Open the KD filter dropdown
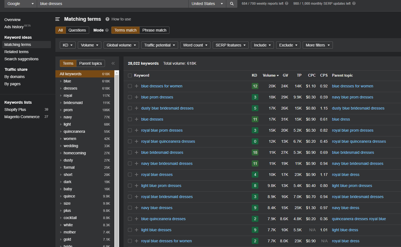Image resolution: width=401 pixels, height=247 pixels. point(68,45)
